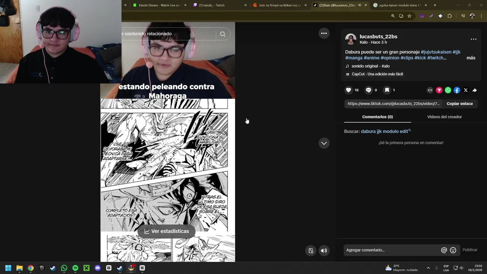Open more share options arrow

(x=474, y=90)
